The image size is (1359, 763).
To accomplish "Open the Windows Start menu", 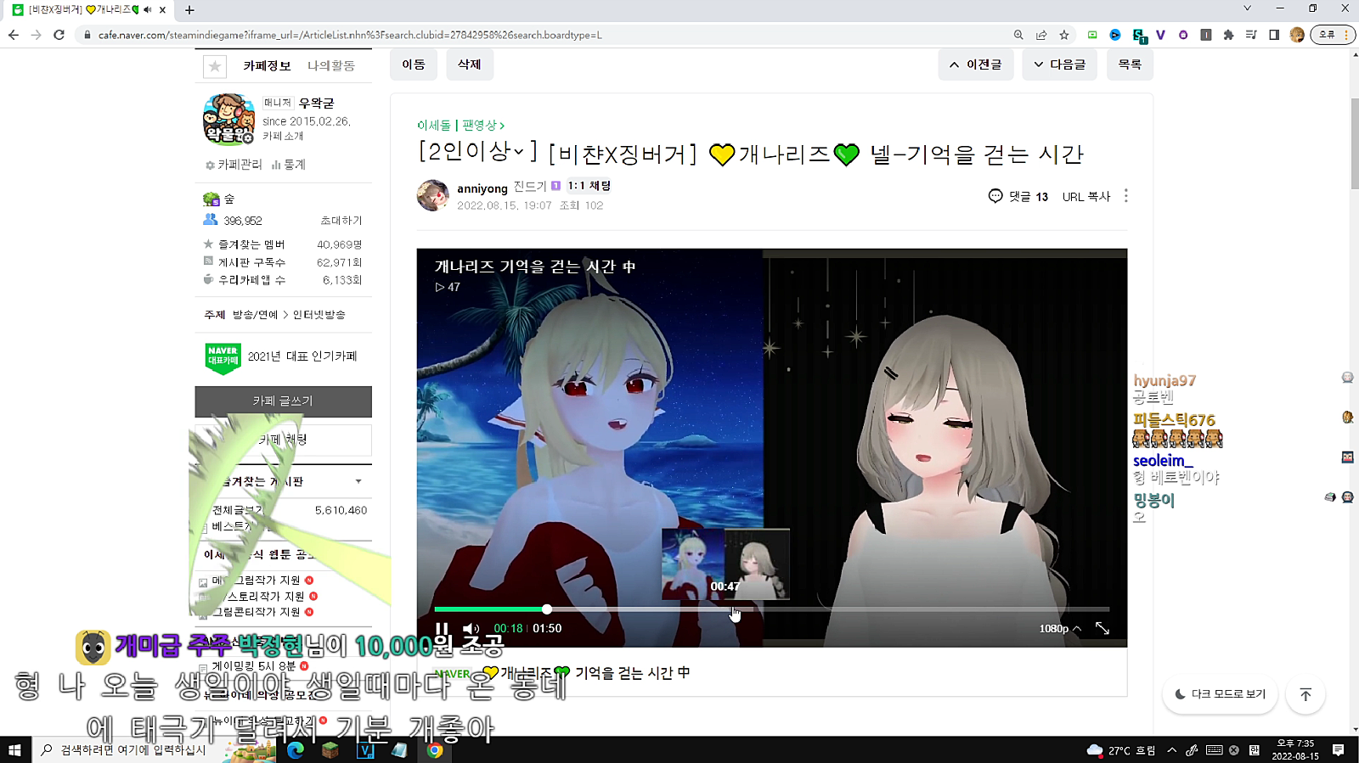I will (x=14, y=750).
